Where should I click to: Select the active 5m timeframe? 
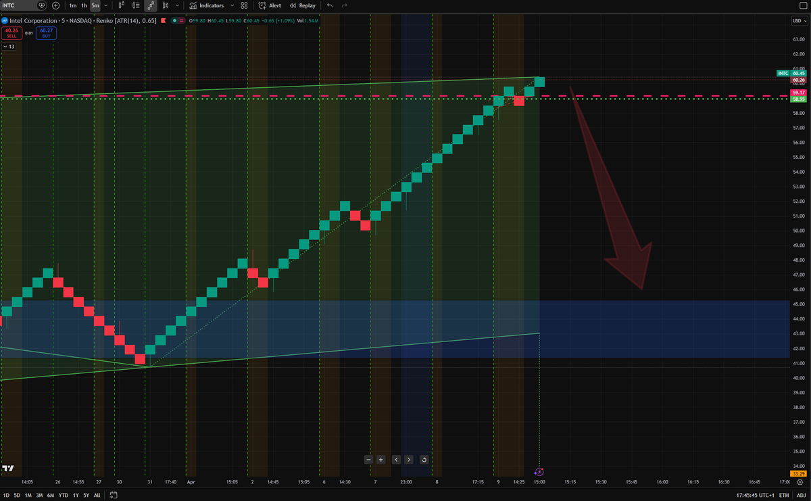coord(95,5)
